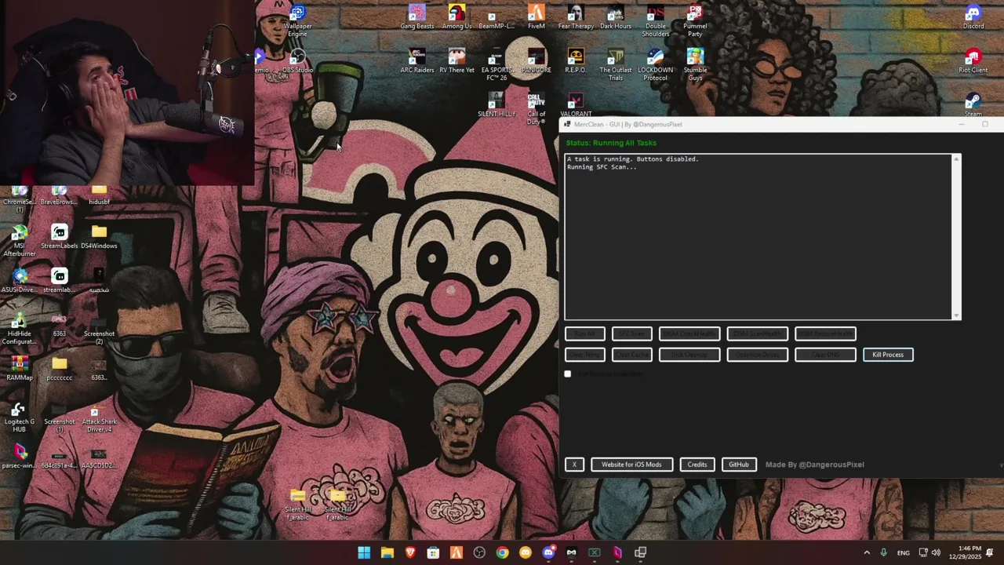Open the Website for iOS Mods link button
This screenshot has width=1004, height=565.
(x=631, y=465)
